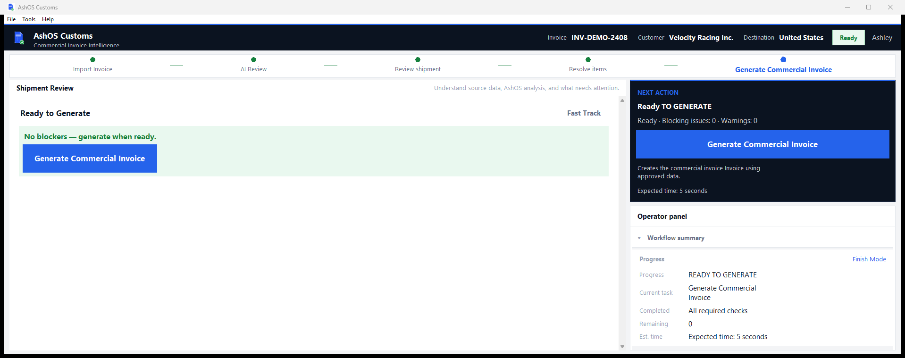
Task: Open the Help menu
Action: (48, 19)
